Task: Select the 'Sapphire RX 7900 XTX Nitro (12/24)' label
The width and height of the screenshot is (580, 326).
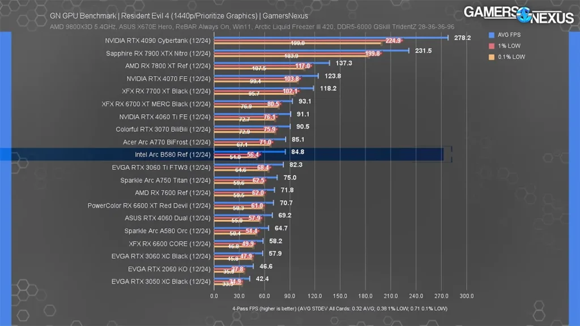Action: [159, 54]
